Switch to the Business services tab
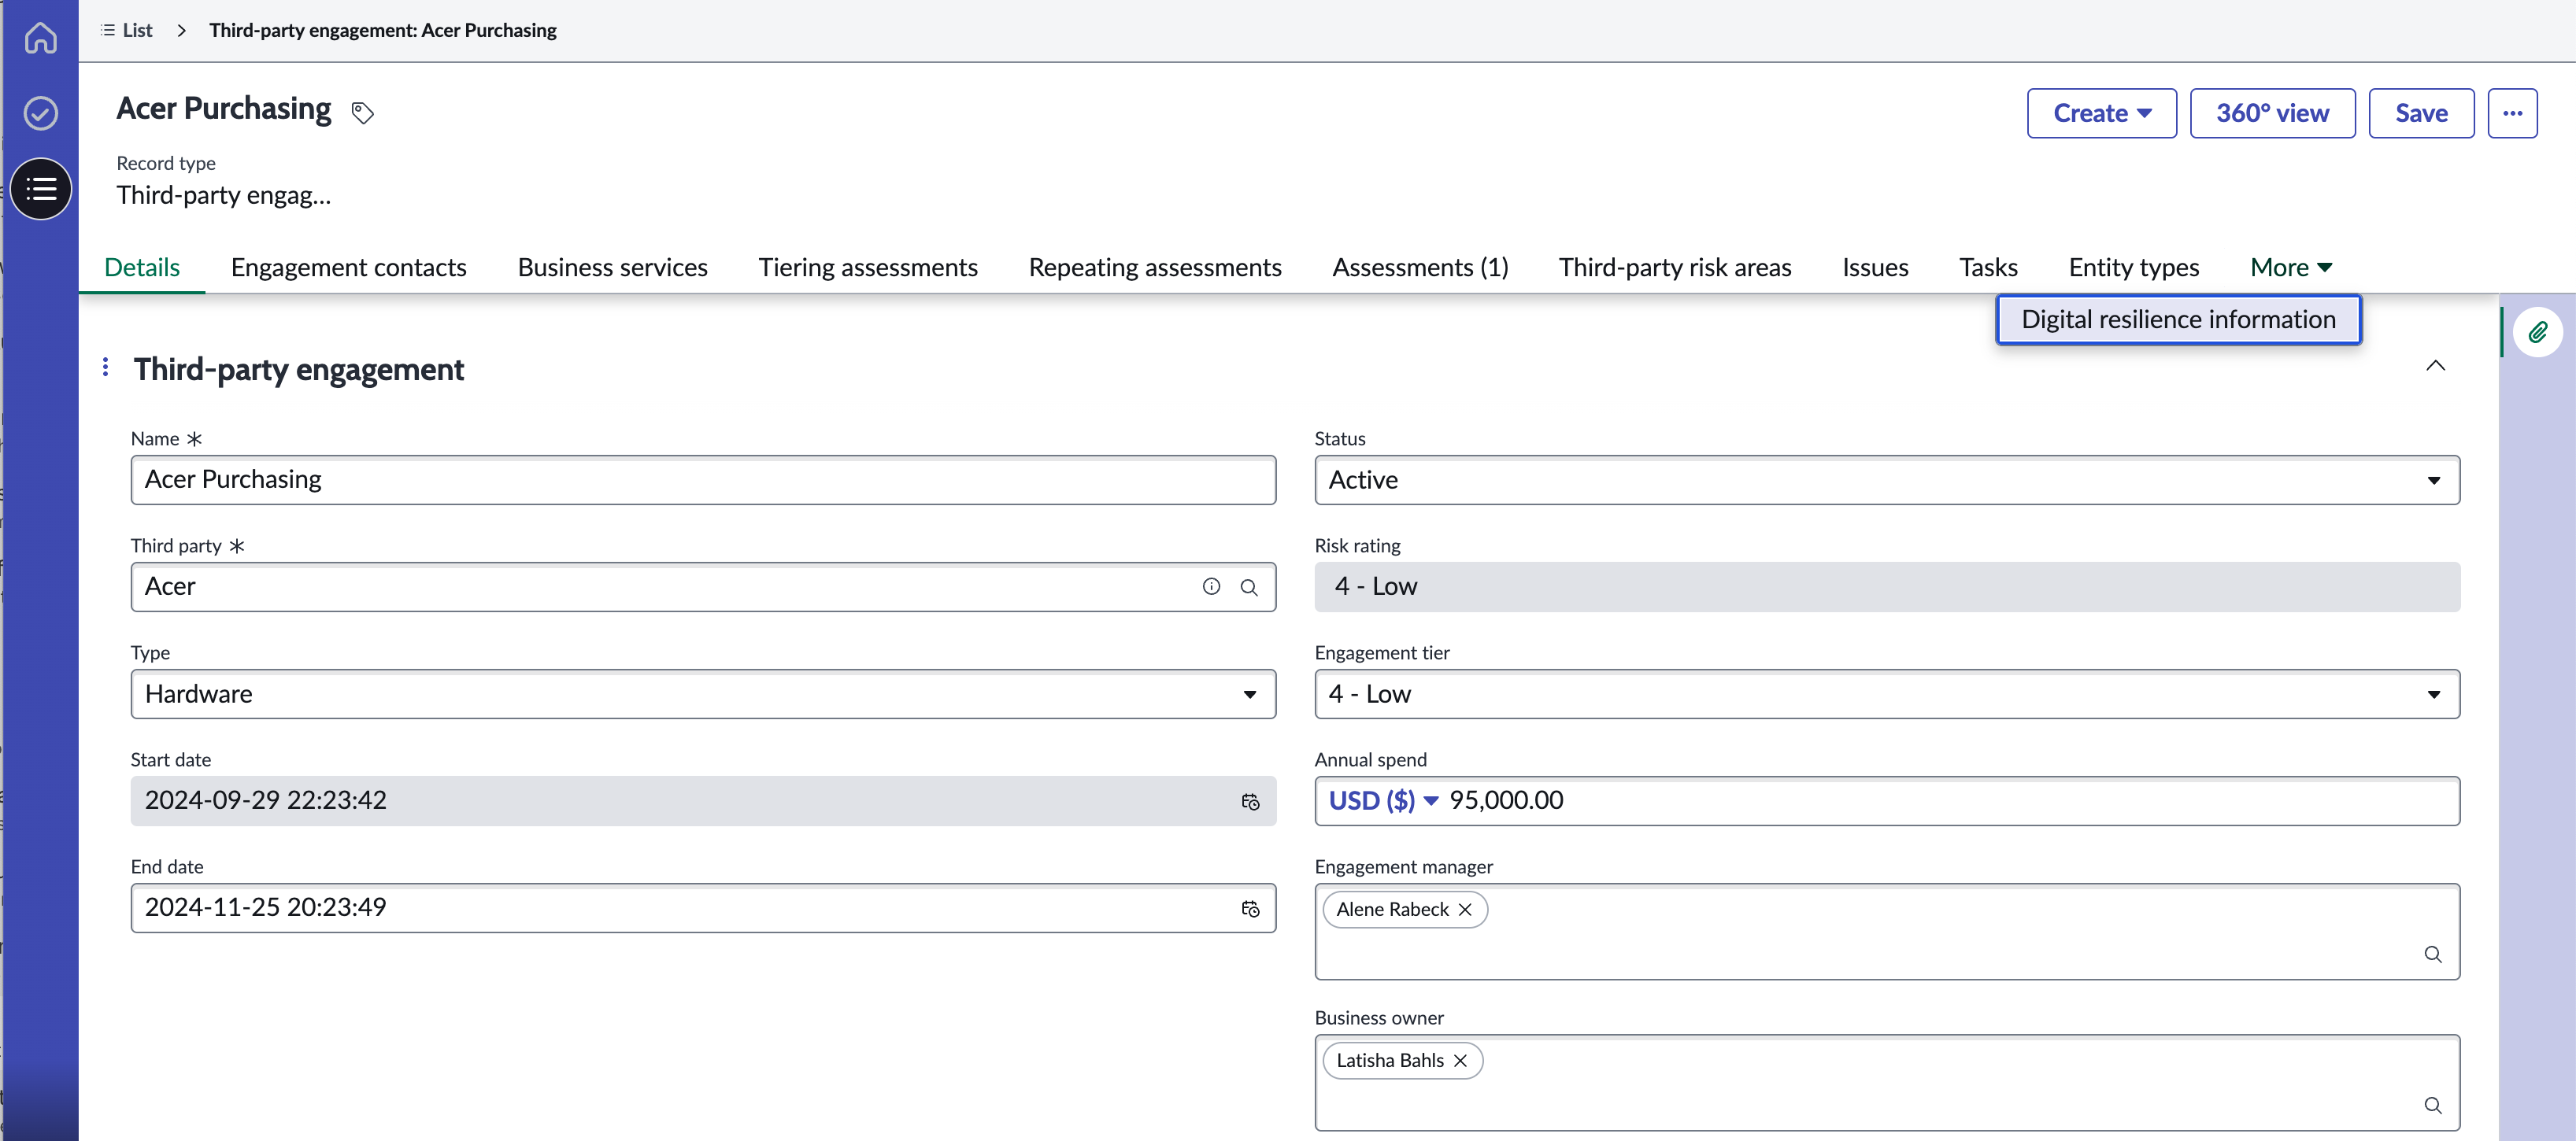2576x1141 pixels. point(612,267)
